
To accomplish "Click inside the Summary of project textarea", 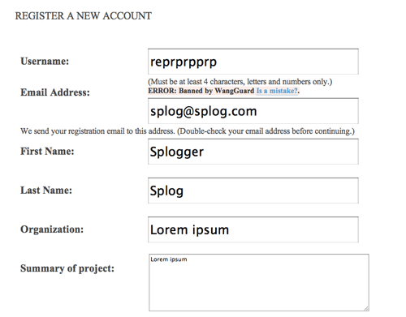I will [x=259, y=282].
